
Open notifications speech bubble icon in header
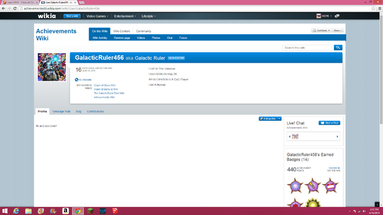337,16
